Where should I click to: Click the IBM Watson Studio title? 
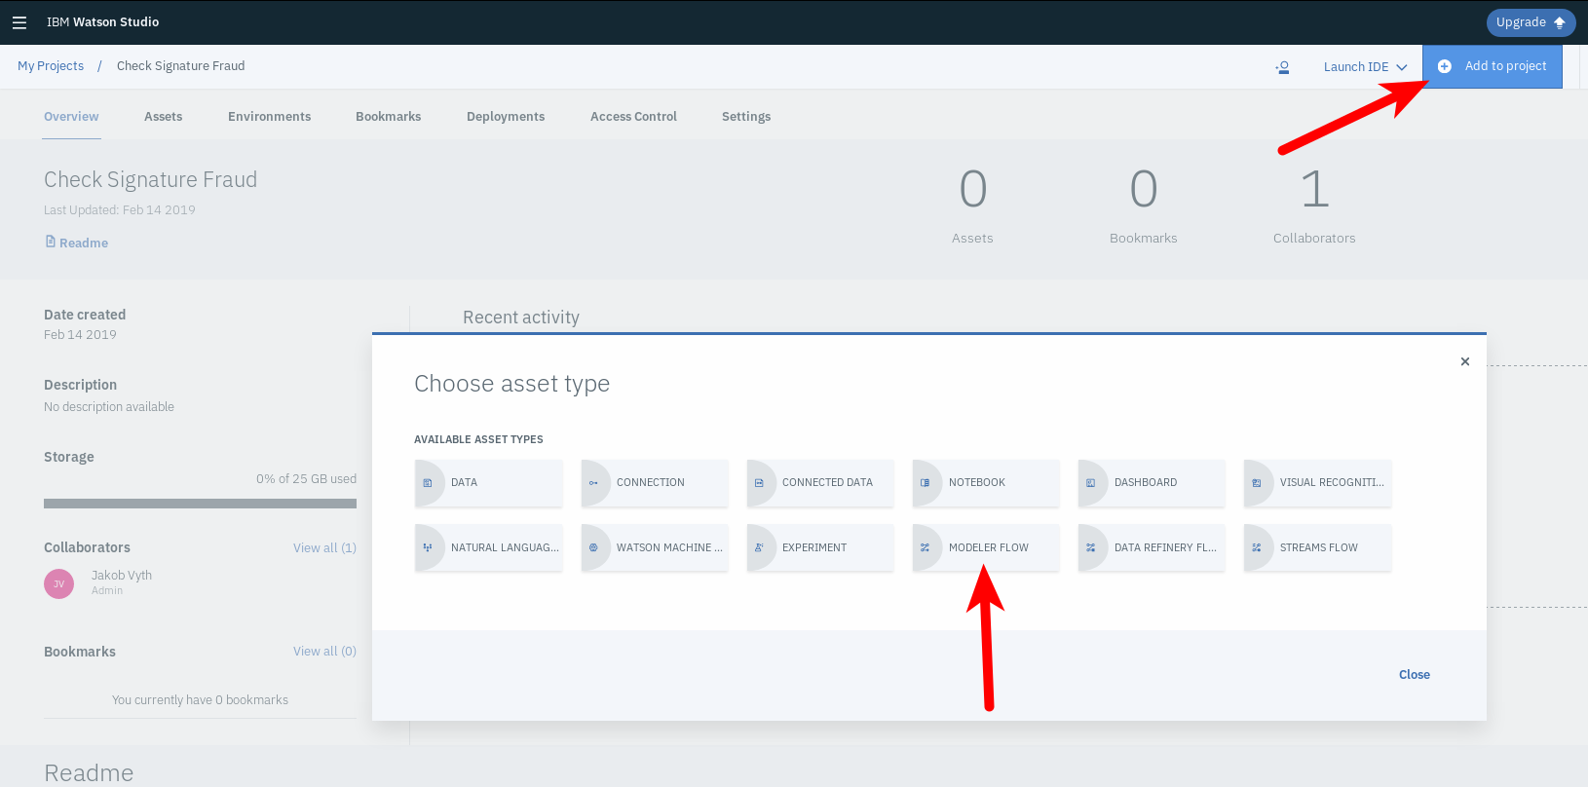[x=102, y=22]
